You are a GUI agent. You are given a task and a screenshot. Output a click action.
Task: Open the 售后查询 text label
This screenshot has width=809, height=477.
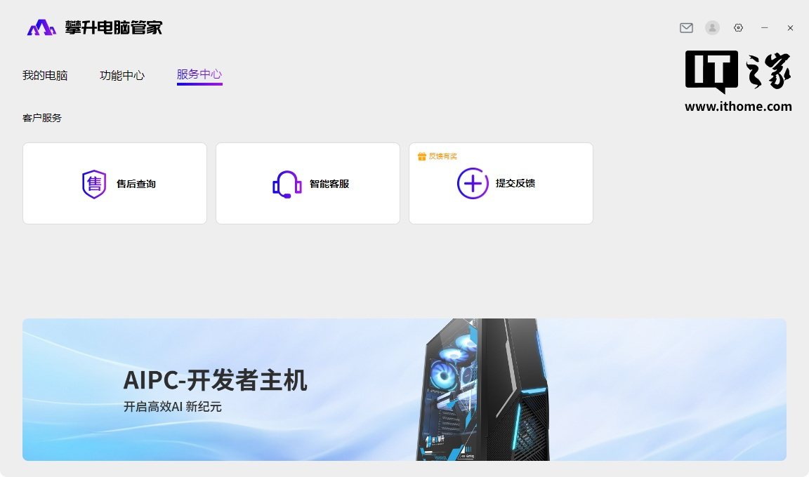pos(136,184)
